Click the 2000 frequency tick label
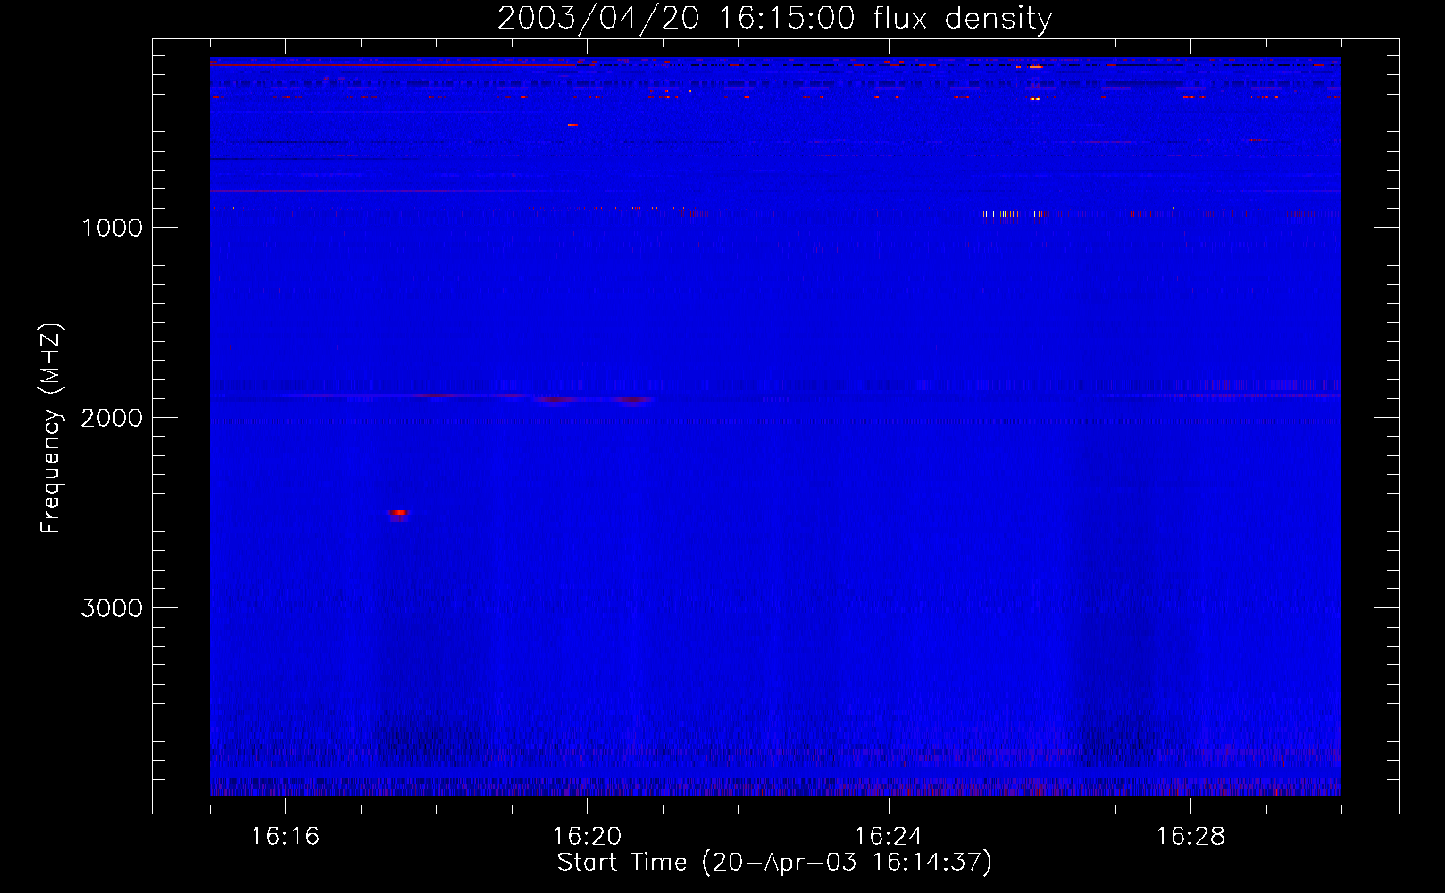 112,418
